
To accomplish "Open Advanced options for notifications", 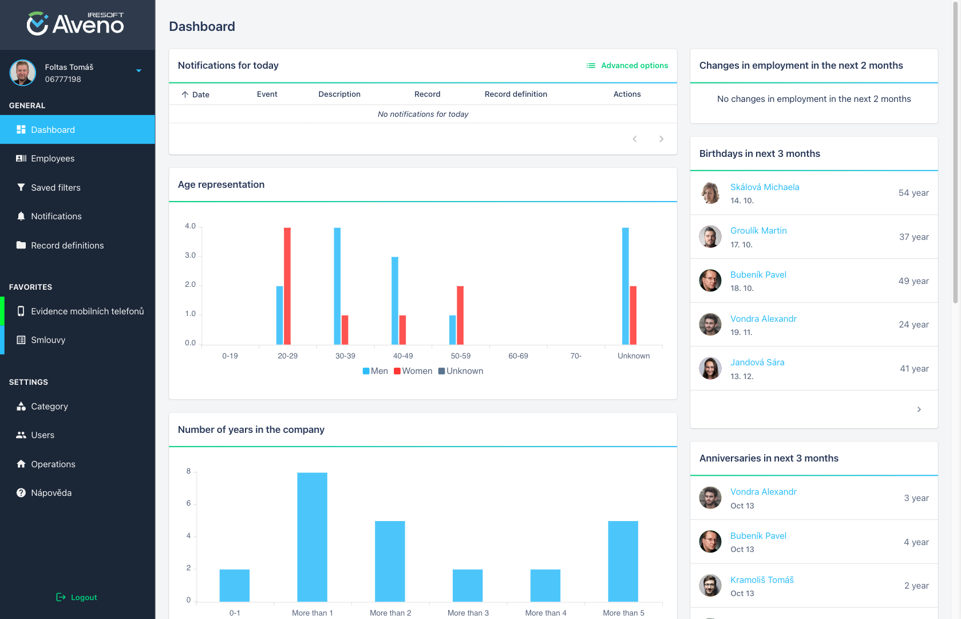I will coord(627,65).
